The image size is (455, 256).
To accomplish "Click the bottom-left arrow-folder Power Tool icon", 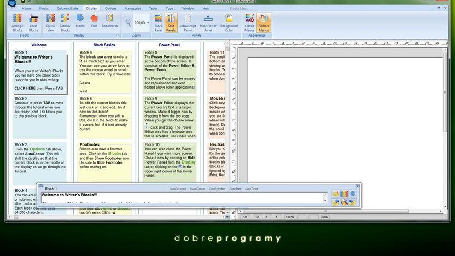I will [336, 202].
